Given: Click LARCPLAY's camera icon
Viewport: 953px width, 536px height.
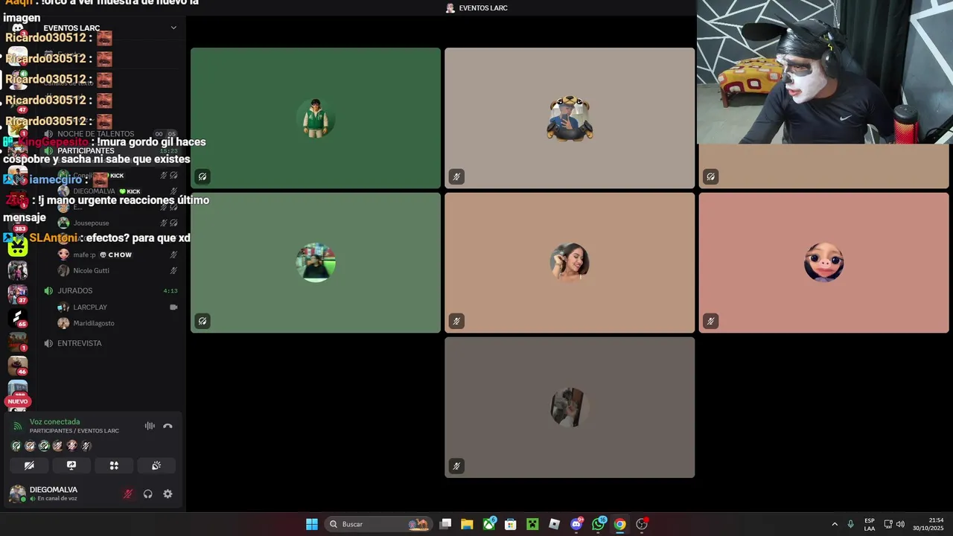Looking at the screenshot, I should (173, 307).
